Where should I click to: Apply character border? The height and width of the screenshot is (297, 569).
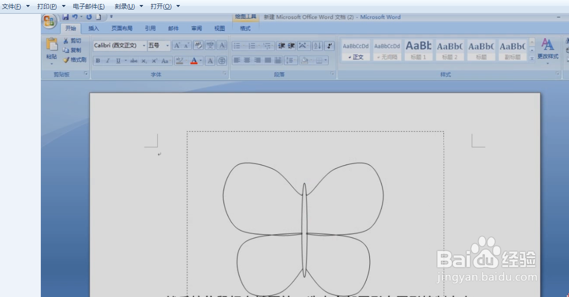[222, 45]
